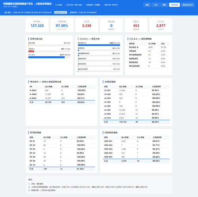Select the blue 0 KPI card
This screenshot has height=197, width=198.
[x=111, y=25]
